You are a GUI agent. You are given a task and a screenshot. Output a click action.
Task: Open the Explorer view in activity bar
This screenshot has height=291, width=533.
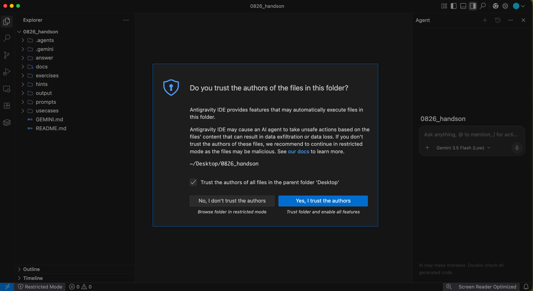[7, 21]
